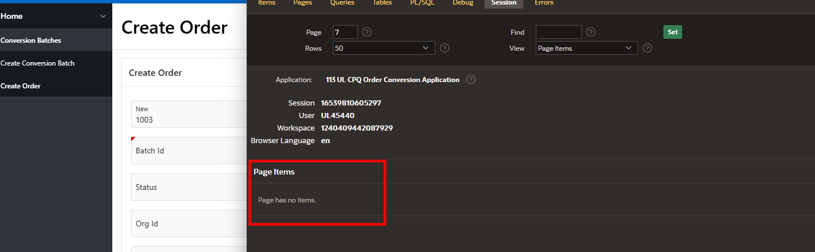Go to the Errors tab
The image size is (815, 252).
point(544,3)
